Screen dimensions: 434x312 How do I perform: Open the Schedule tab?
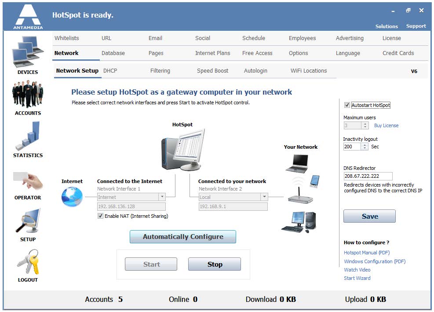tap(254, 38)
